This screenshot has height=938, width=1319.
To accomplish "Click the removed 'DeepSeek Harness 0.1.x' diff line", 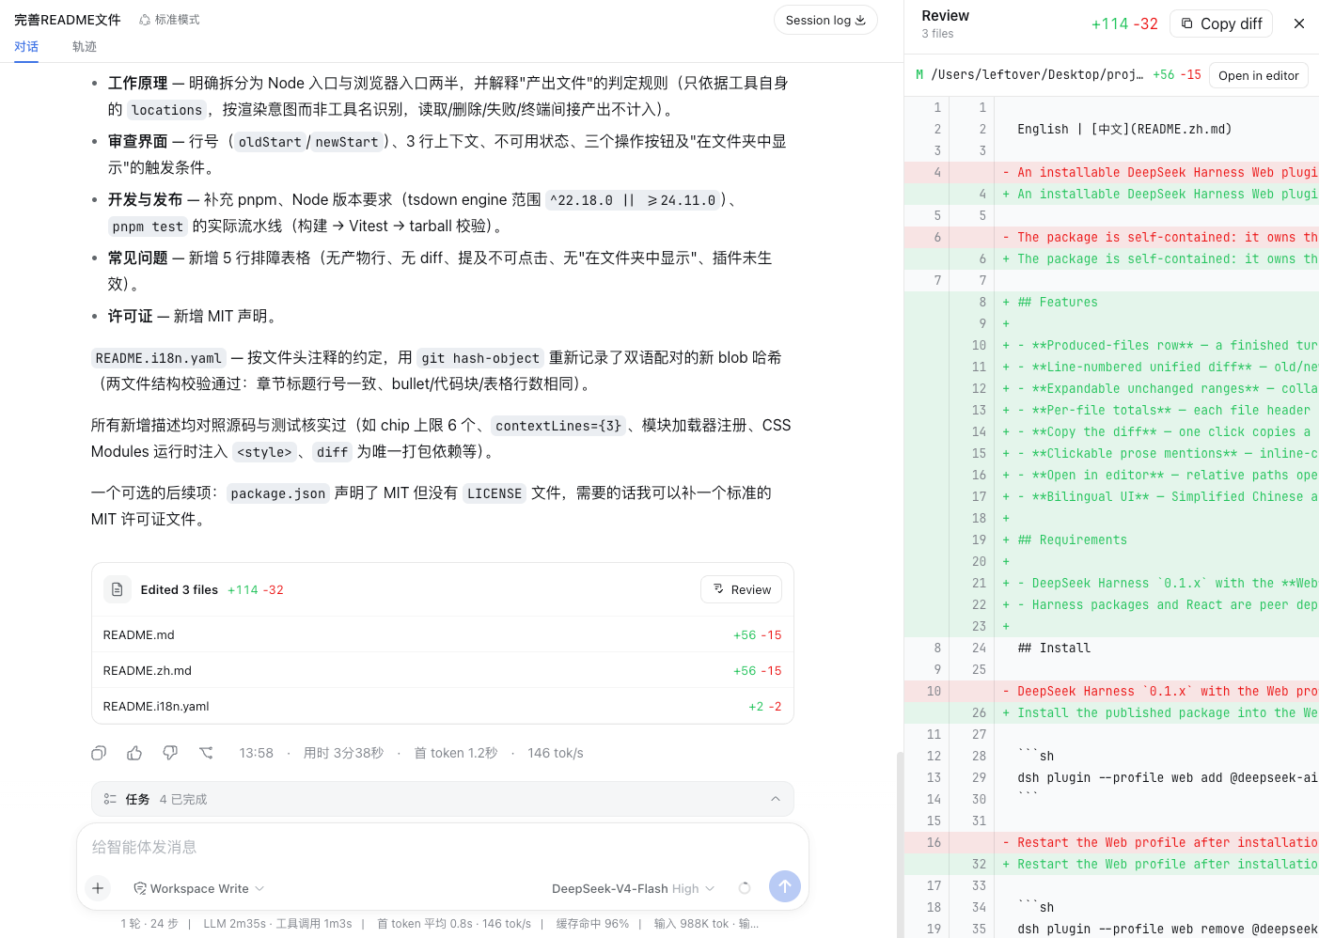I will pos(1111,691).
